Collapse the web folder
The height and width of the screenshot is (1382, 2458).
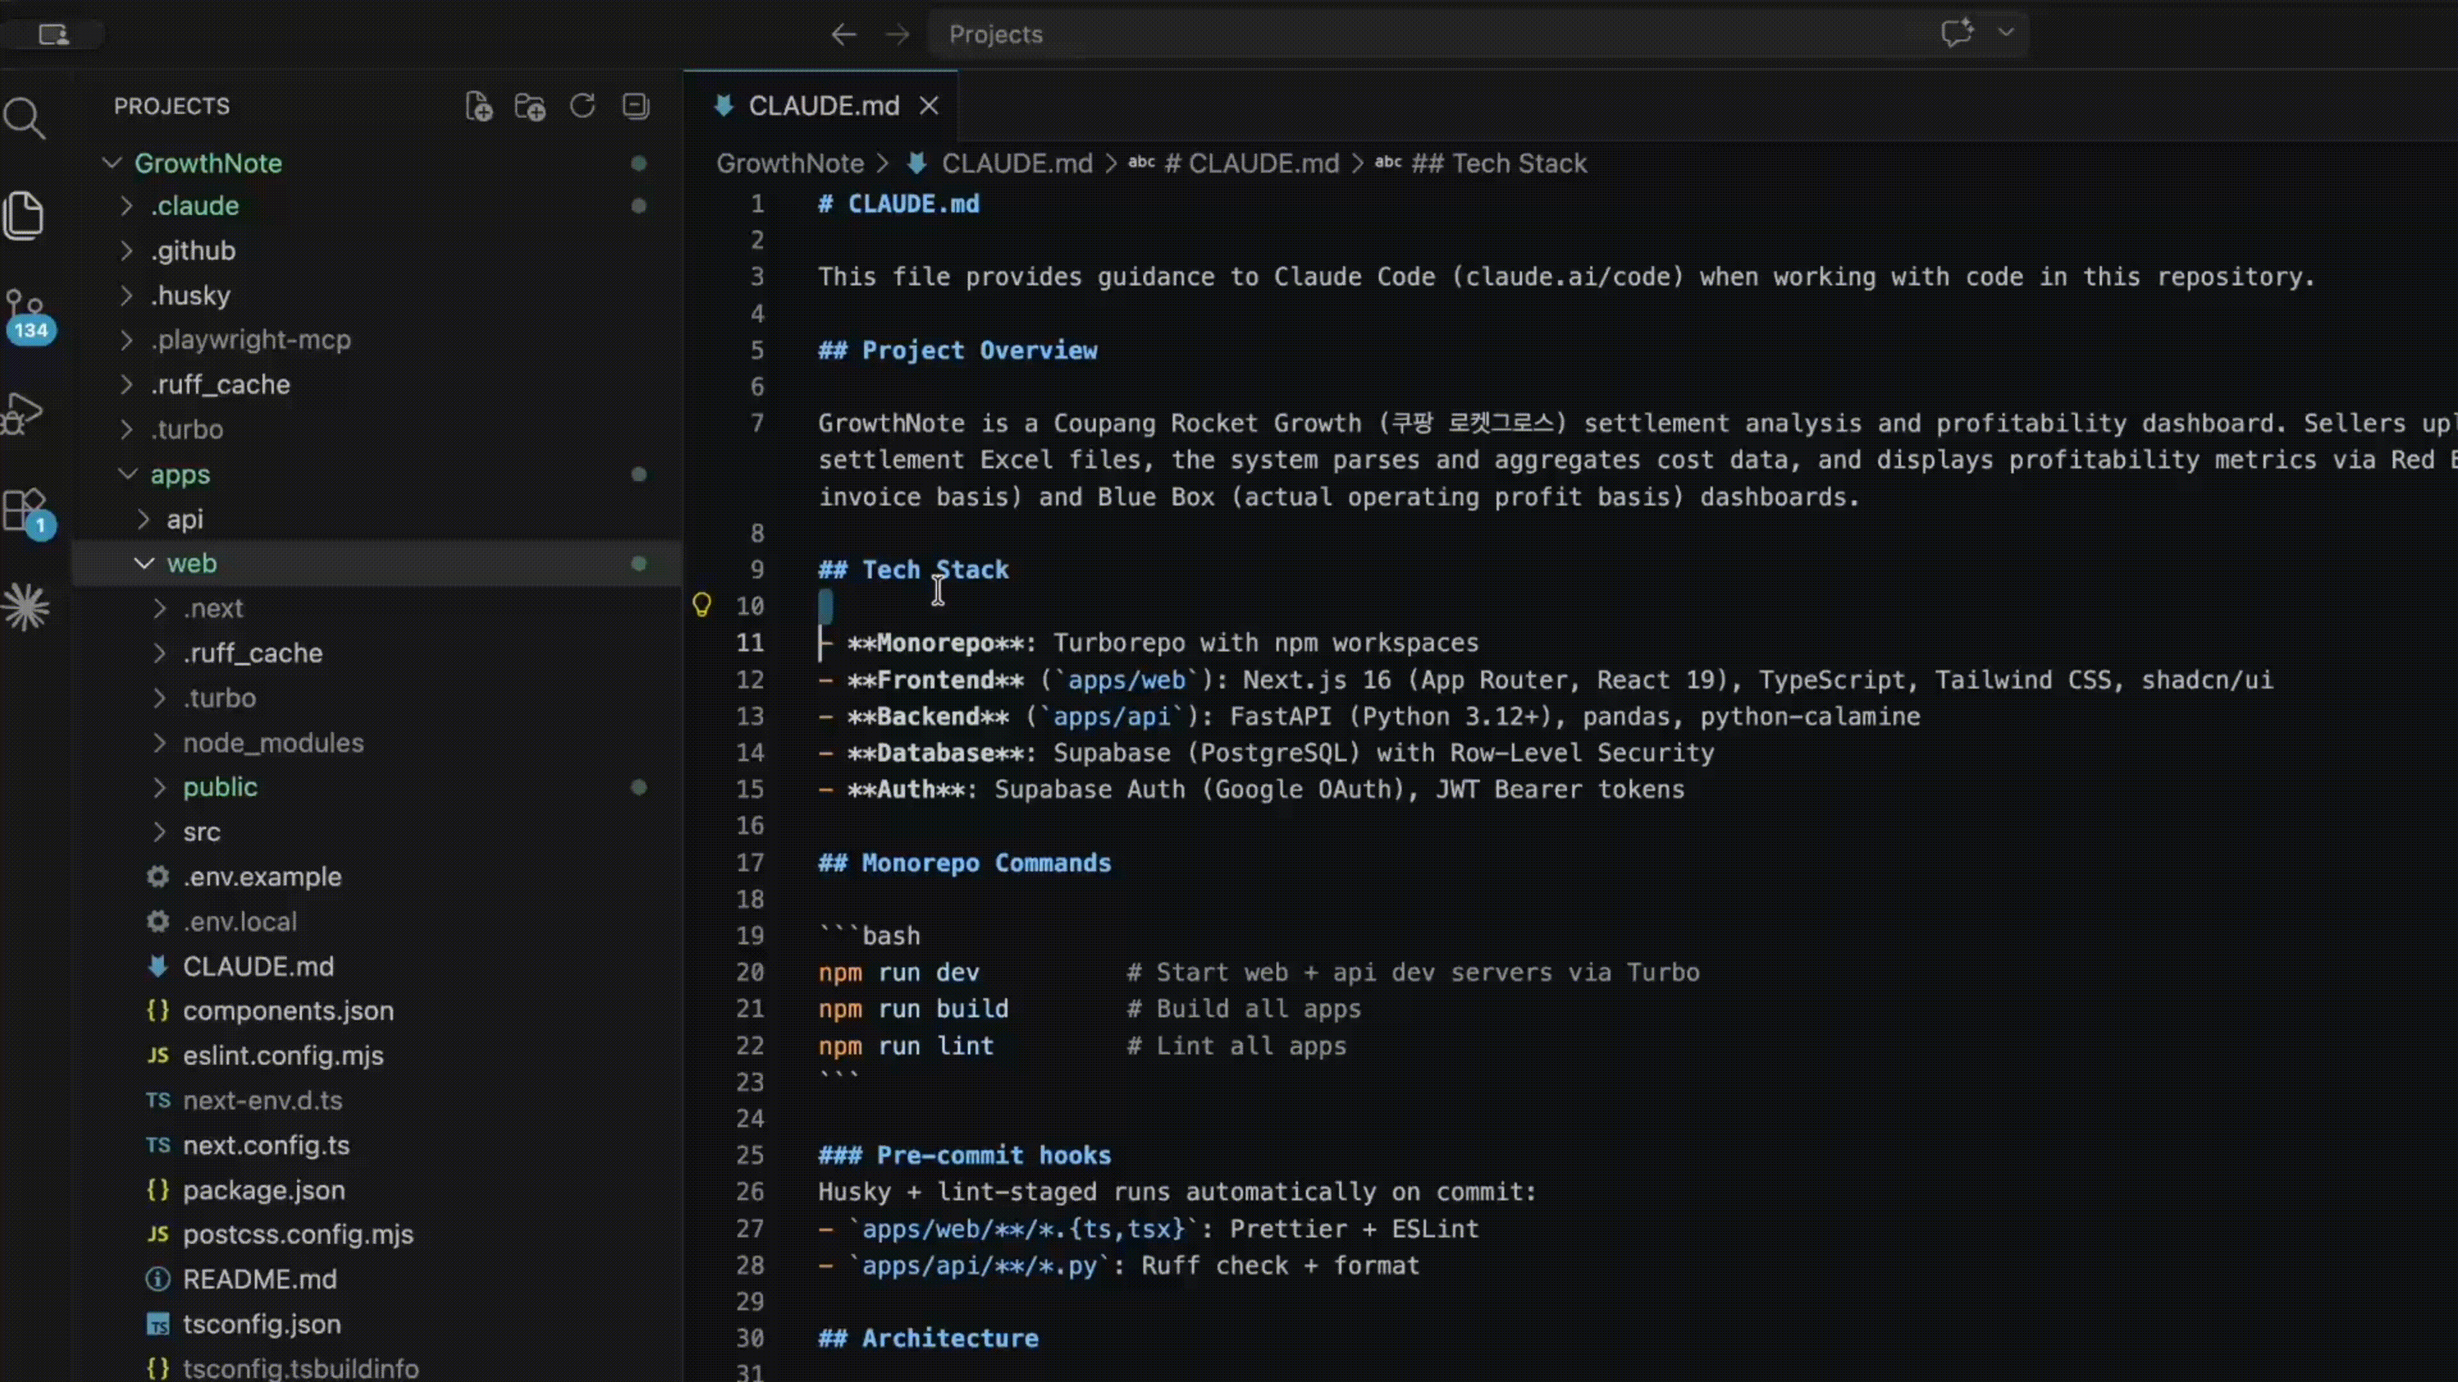[x=377, y=564]
